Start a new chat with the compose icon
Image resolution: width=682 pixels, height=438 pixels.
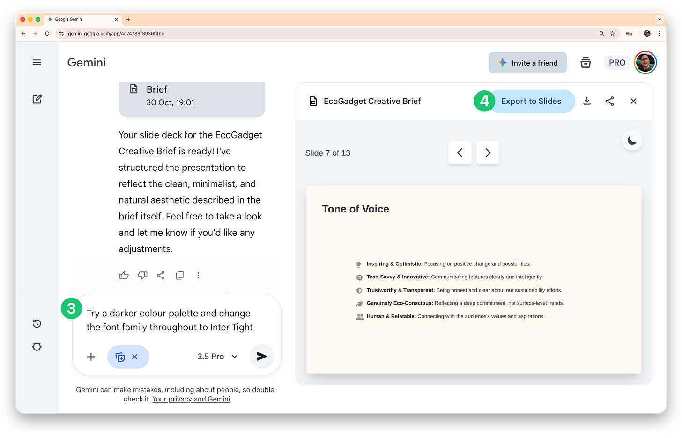pos(37,99)
